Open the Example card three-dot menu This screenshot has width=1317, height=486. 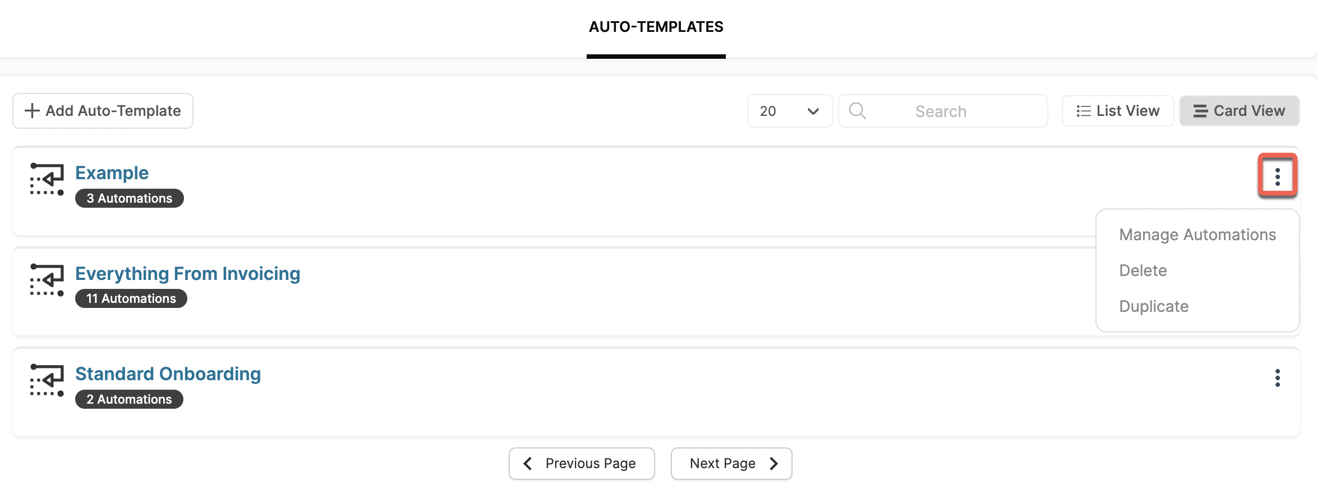[1277, 176]
